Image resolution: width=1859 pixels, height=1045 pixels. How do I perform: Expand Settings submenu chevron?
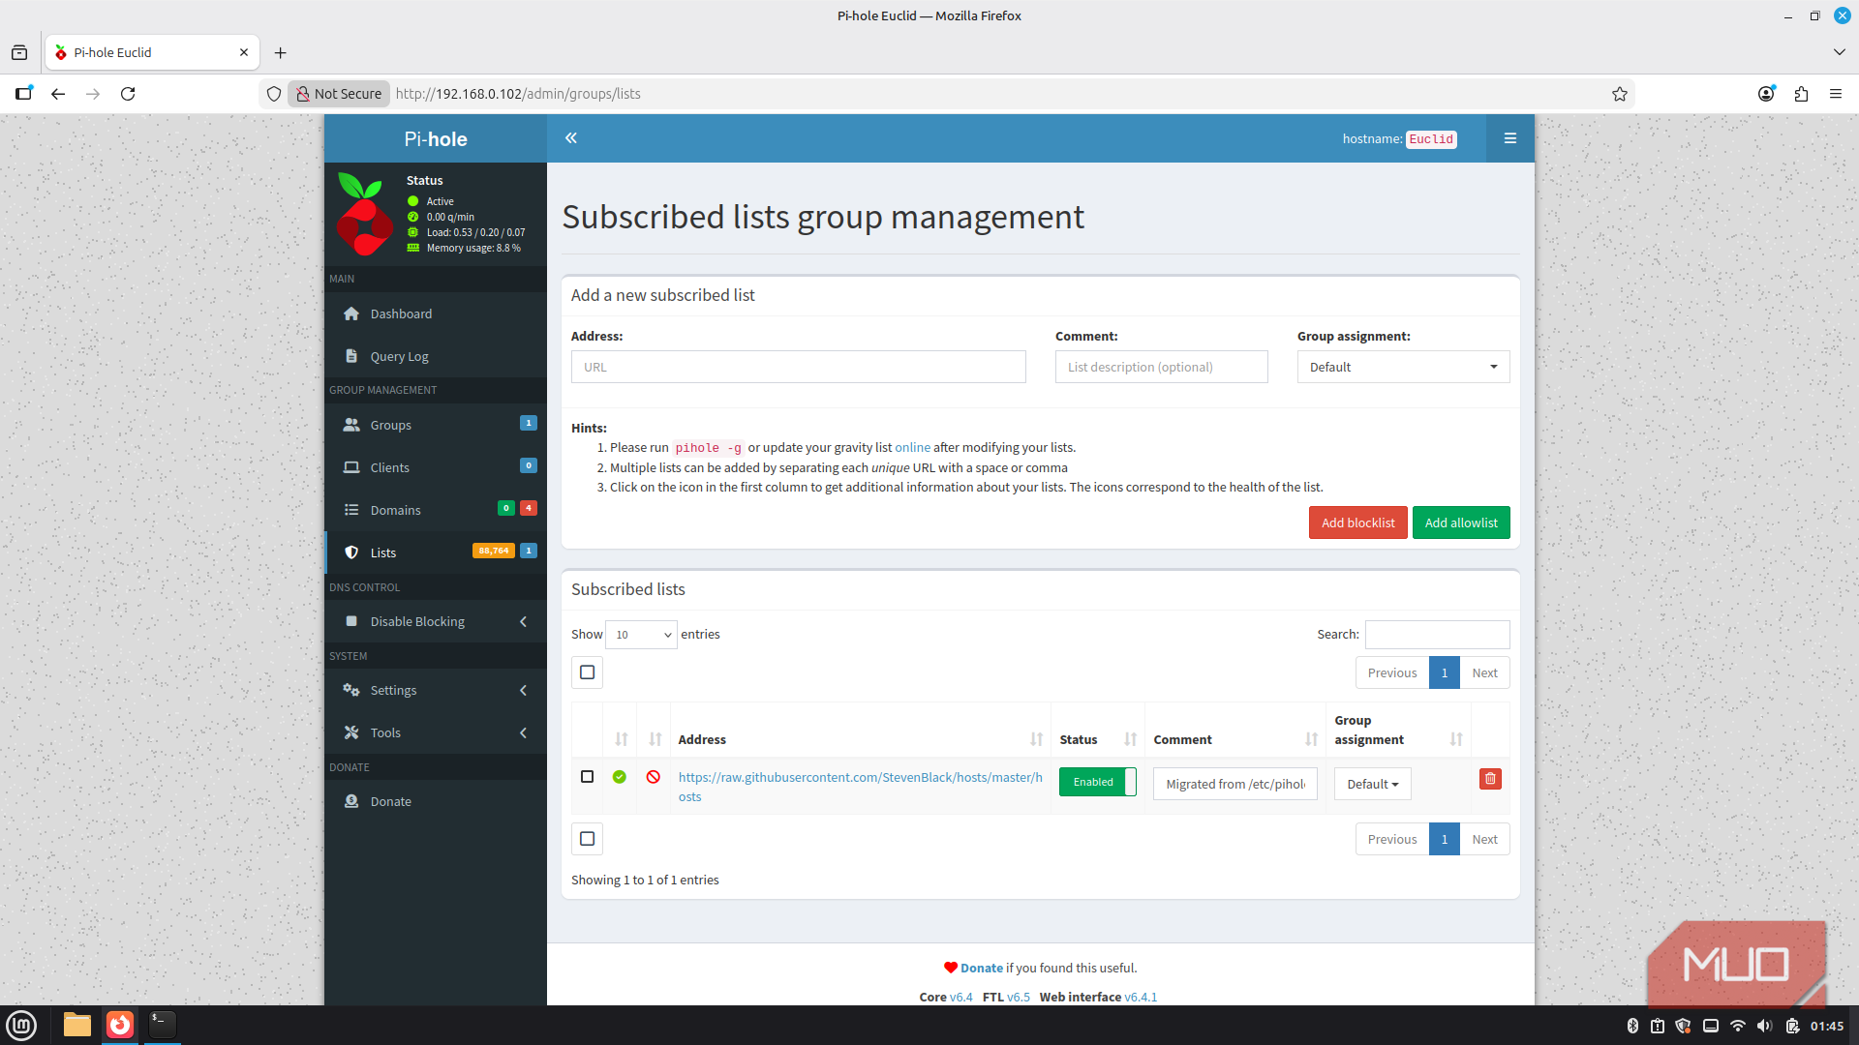[x=524, y=690]
